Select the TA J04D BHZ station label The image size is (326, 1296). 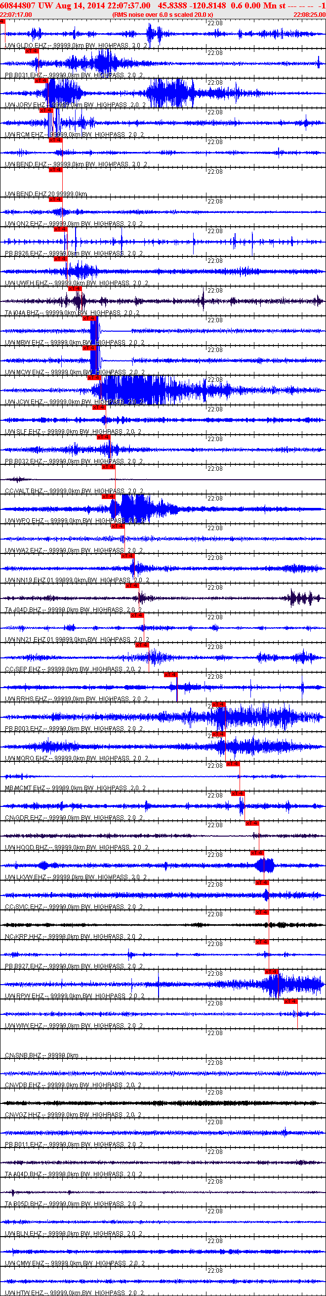click(73, 609)
